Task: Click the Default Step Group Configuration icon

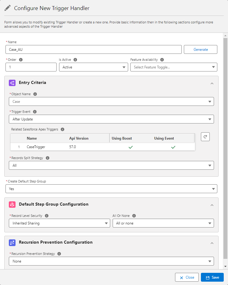Action: (x=12, y=204)
